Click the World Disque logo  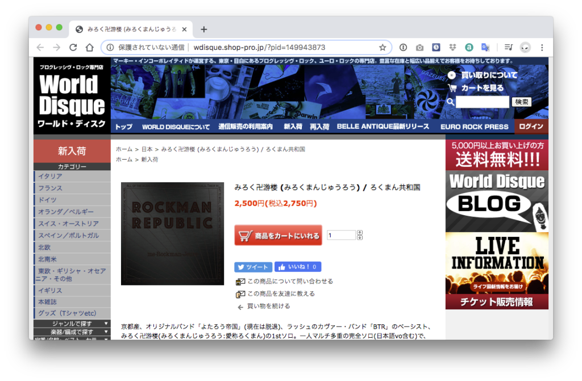[x=72, y=96]
